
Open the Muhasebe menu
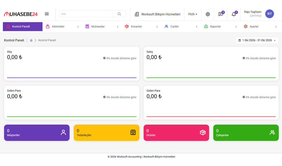102,26
